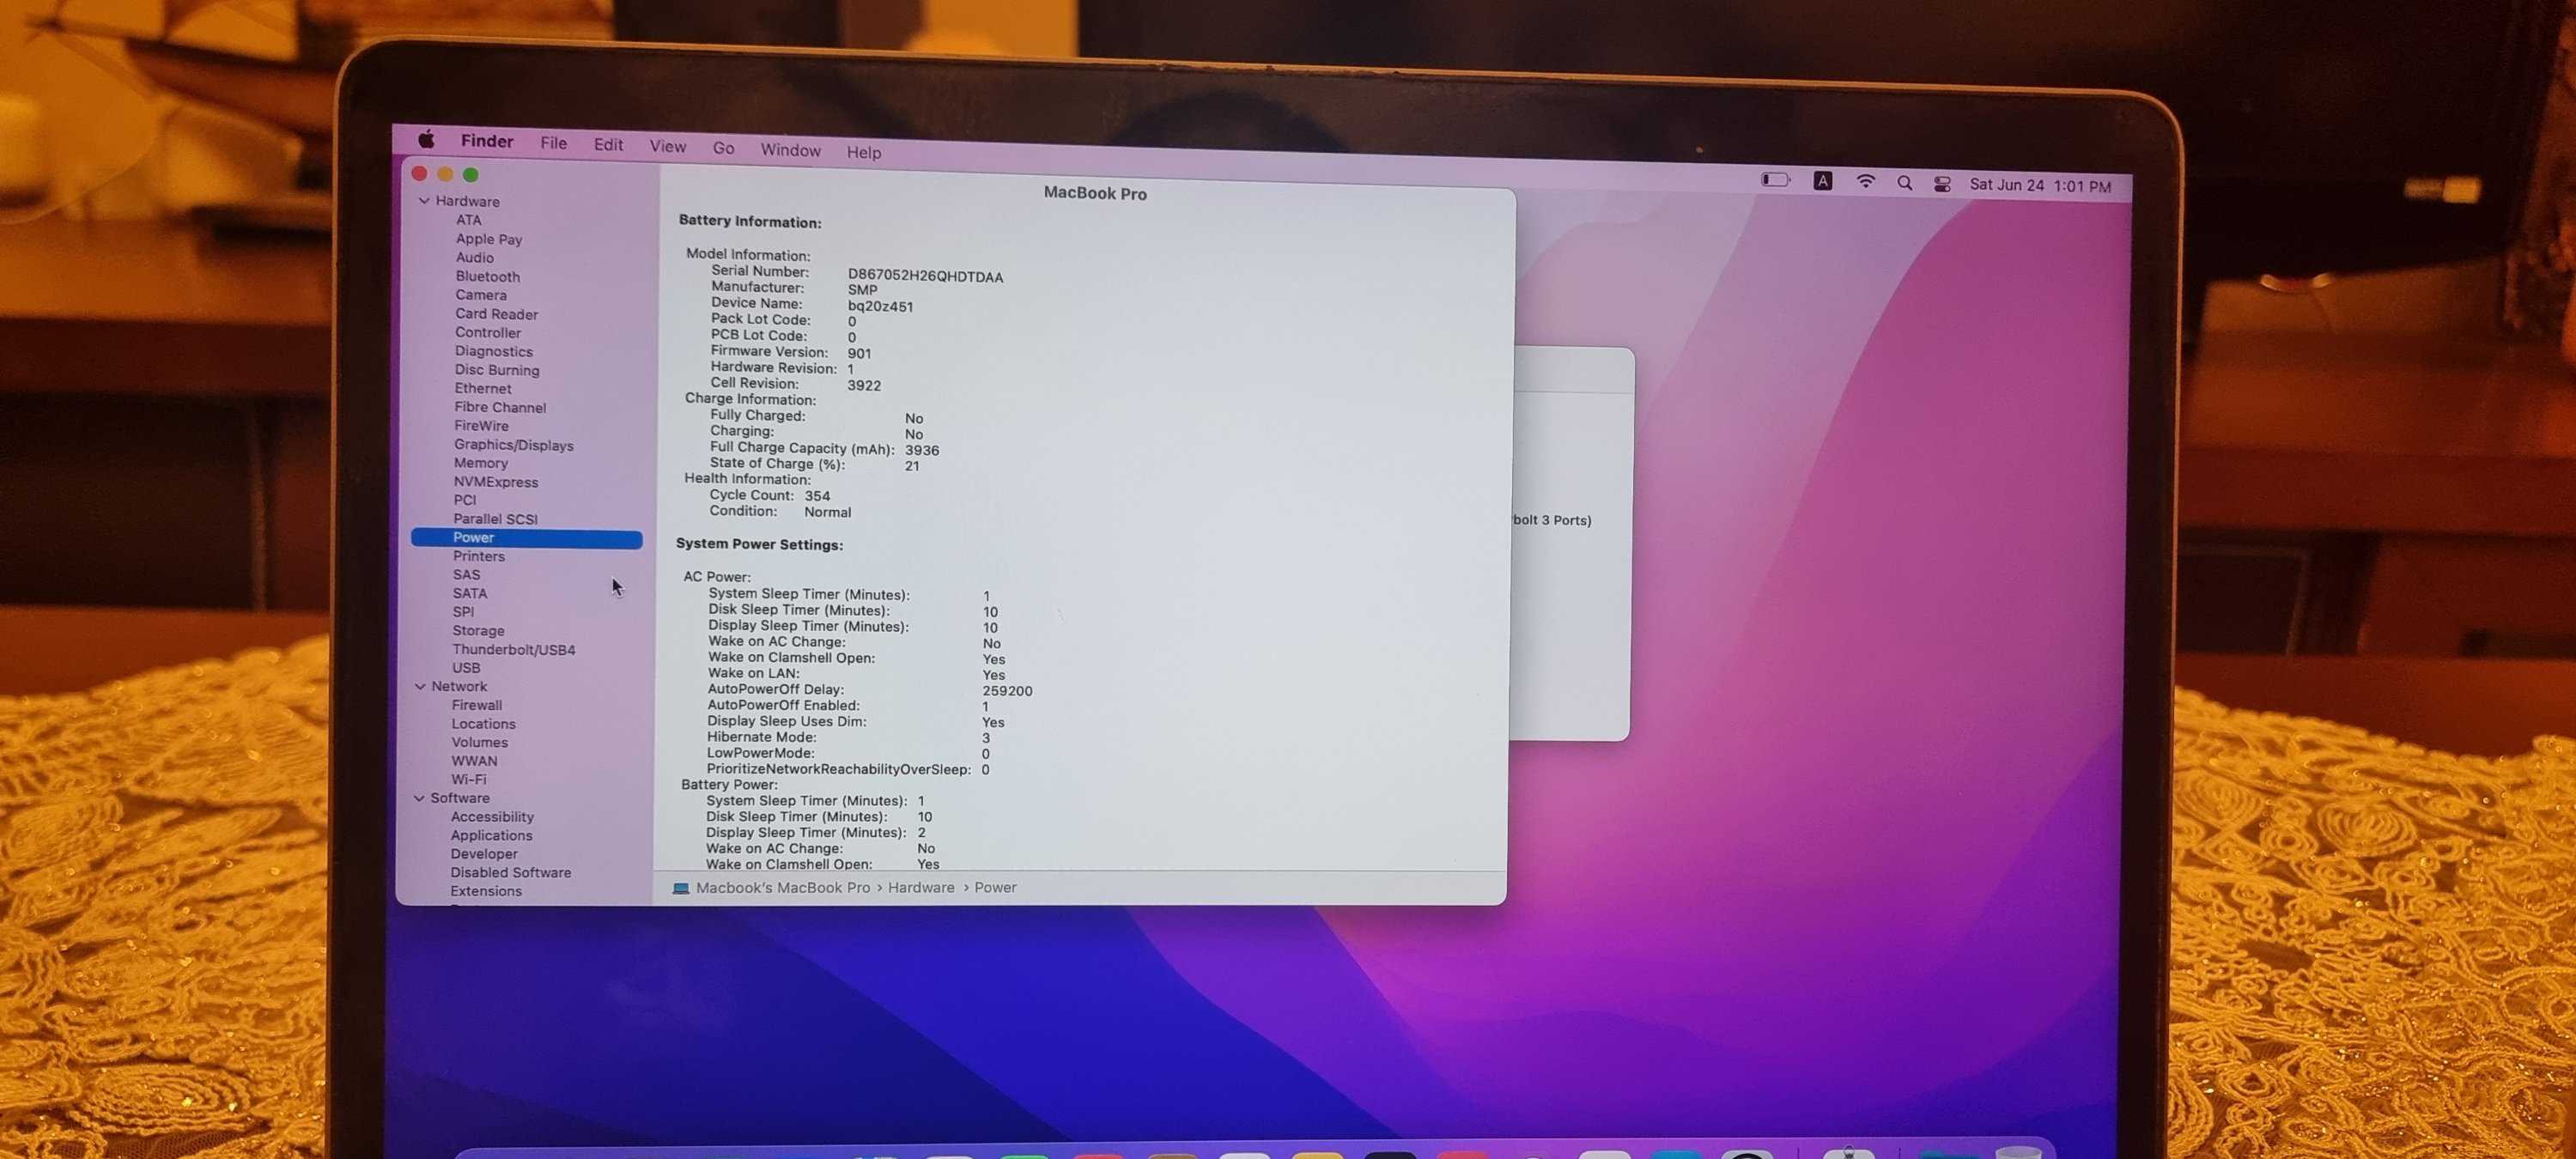The height and width of the screenshot is (1159, 2576).
Task: Select Thunderbolt/USB4 in sidebar
Action: click(513, 649)
